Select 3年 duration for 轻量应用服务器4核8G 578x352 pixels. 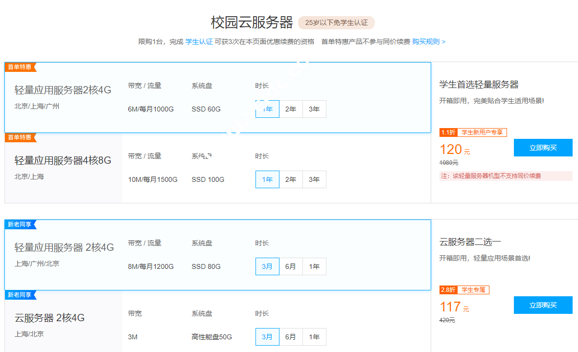(x=314, y=179)
